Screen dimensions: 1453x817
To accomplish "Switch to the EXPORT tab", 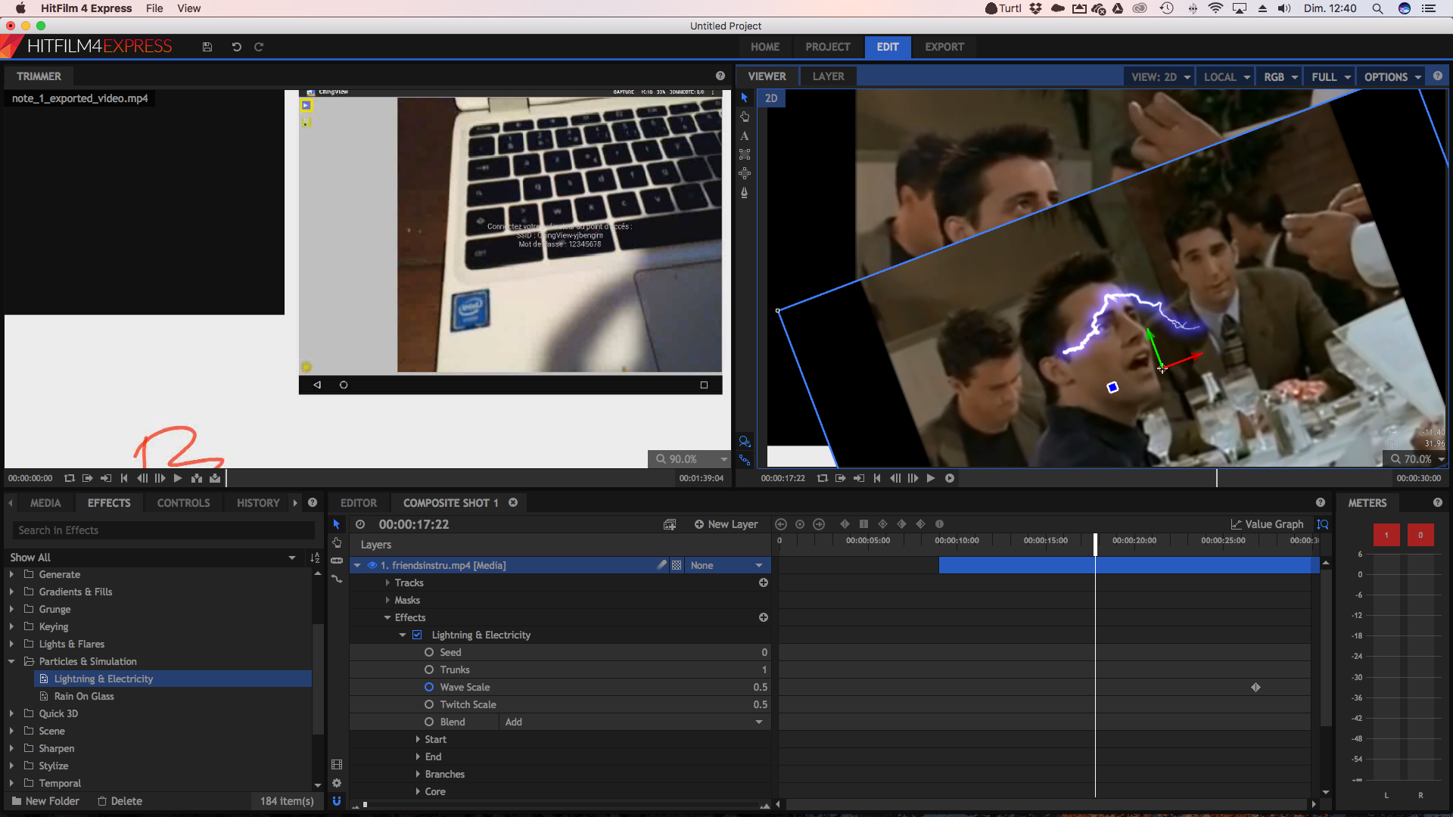I will pos(944,47).
